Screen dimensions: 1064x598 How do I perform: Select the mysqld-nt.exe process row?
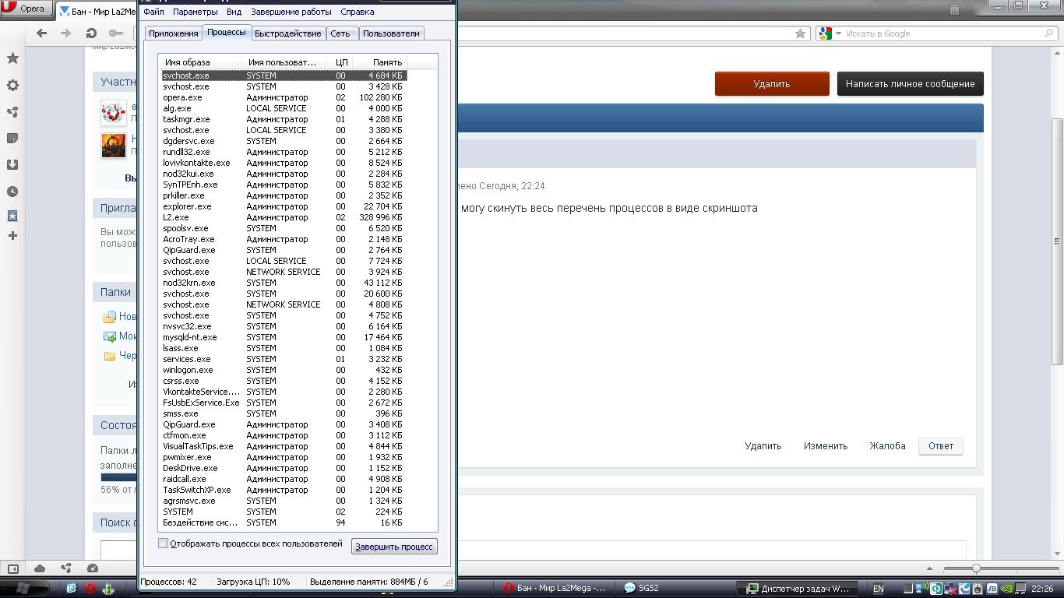pyautogui.click(x=284, y=337)
